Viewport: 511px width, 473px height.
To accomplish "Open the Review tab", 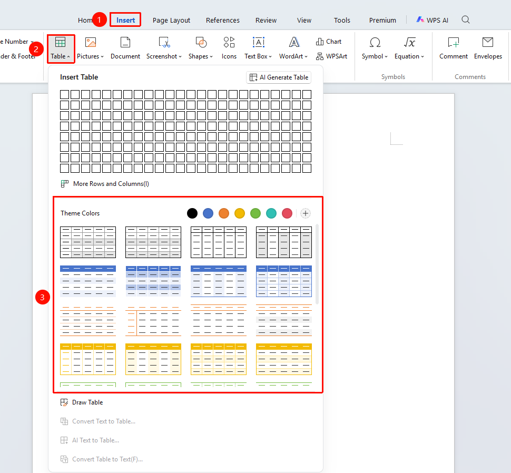I will point(266,20).
